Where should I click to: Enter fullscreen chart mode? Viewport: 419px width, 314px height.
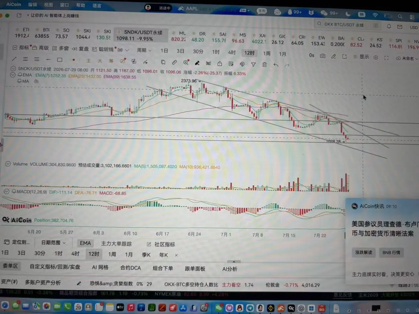tap(387, 58)
